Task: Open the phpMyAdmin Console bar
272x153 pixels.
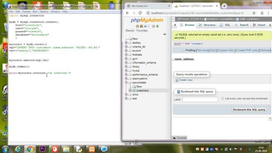Action: [x=180, y=138]
